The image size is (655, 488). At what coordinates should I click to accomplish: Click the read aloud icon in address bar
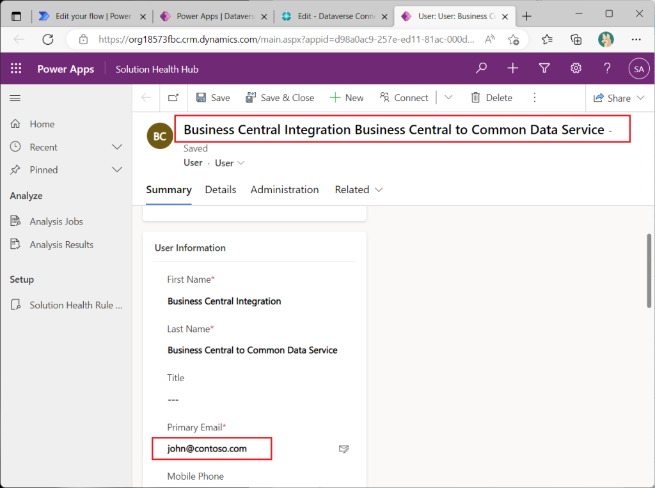tap(489, 40)
